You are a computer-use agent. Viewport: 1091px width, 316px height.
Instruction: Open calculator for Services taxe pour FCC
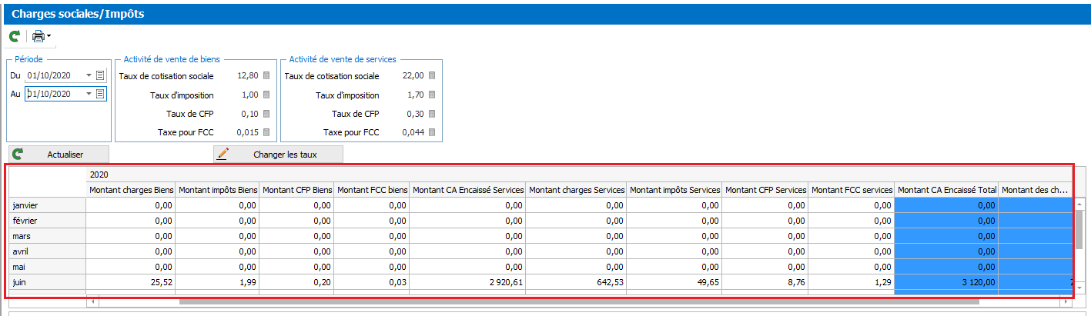coord(432,132)
